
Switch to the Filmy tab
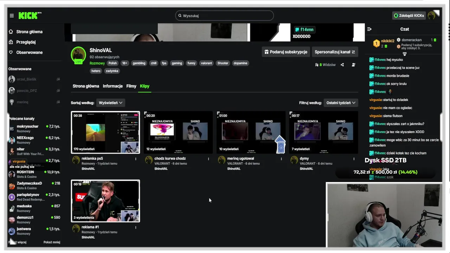[131, 86]
